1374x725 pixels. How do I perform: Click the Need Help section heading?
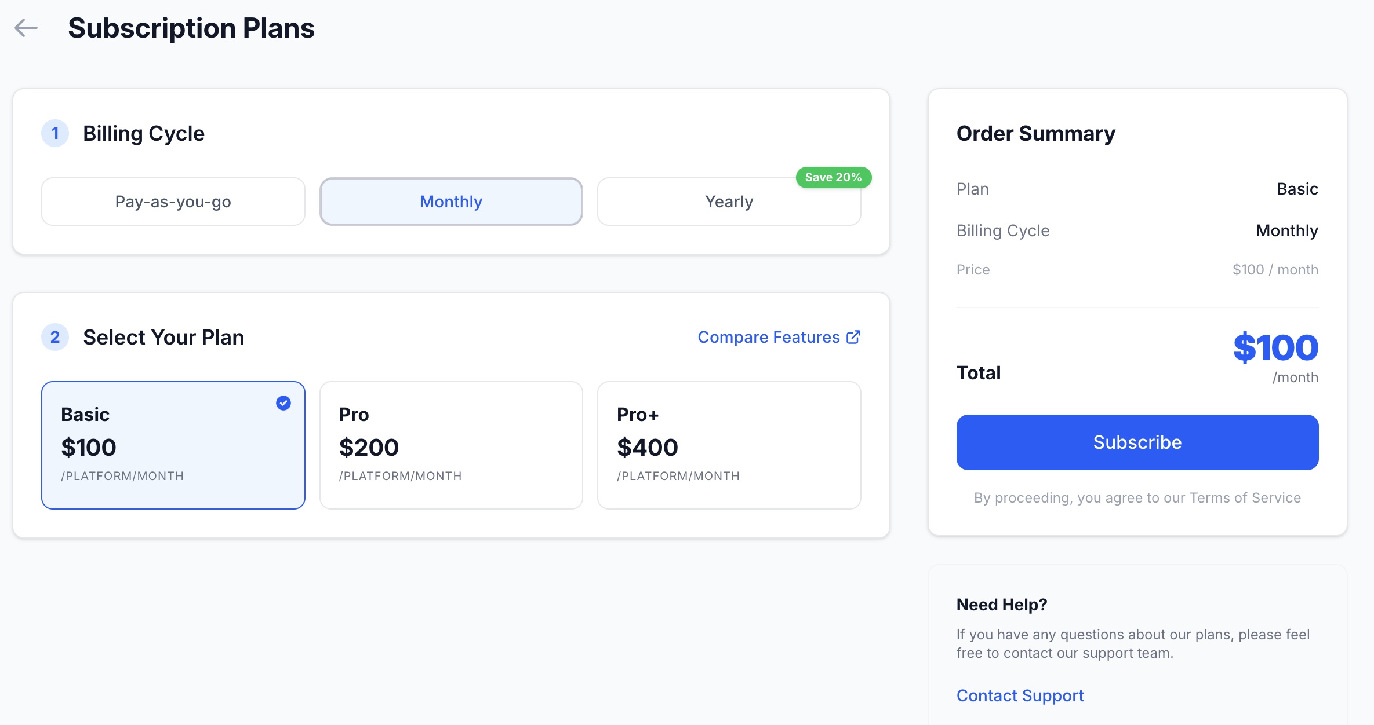[1002, 604]
